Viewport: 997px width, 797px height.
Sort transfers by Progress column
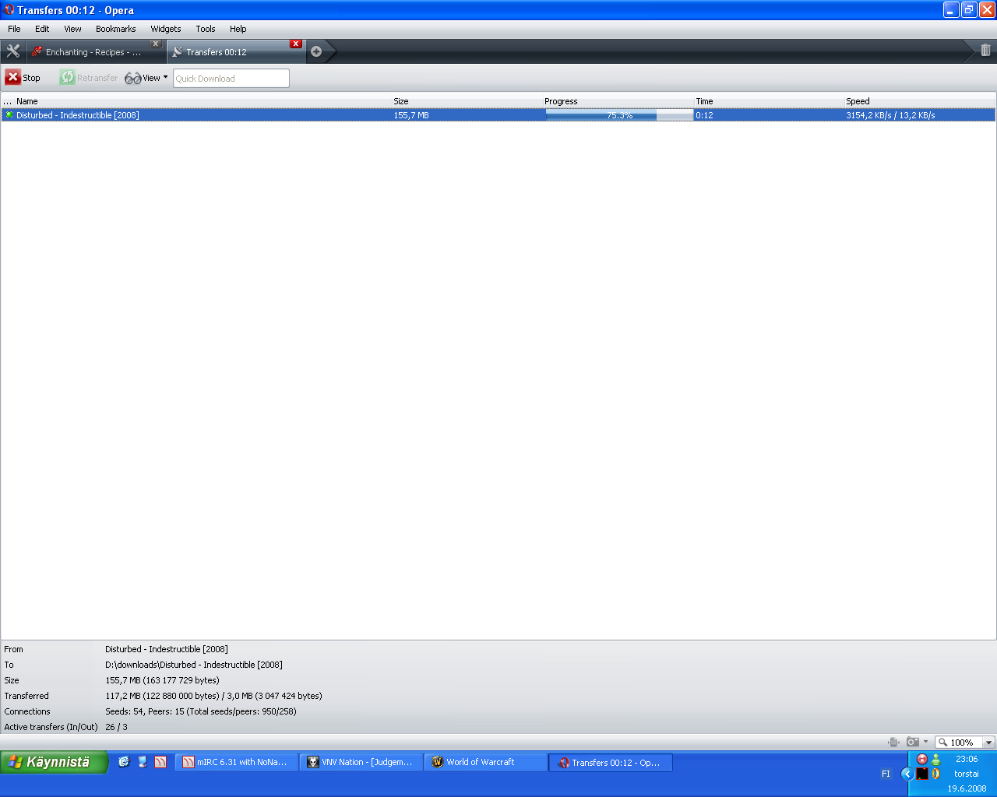click(618, 101)
